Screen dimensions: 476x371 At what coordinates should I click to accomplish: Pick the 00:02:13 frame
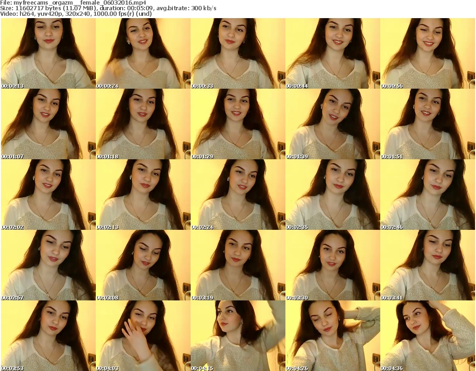pos(143,195)
